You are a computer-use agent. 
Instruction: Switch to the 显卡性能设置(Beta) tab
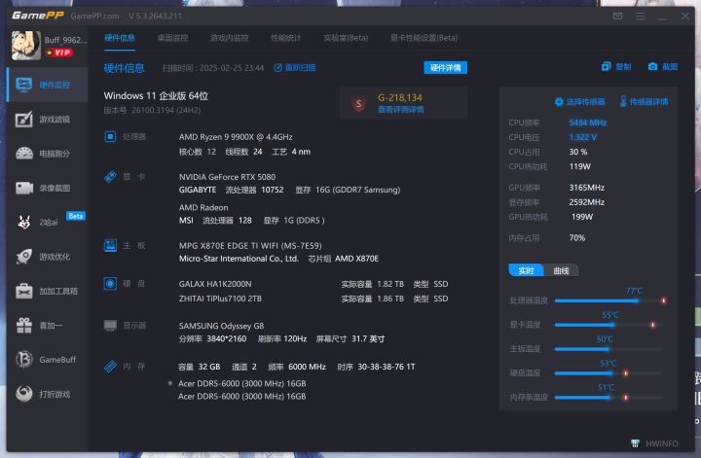tap(424, 38)
